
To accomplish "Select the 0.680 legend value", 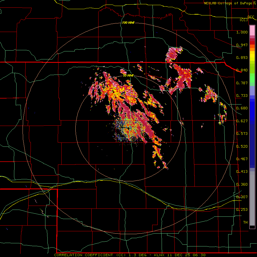I will click(242, 108).
